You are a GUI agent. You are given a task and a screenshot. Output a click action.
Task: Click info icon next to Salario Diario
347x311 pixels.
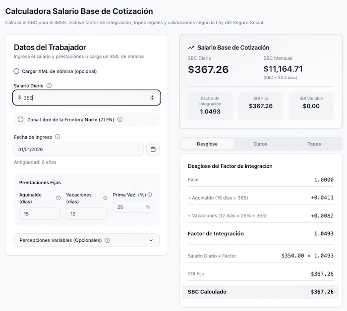49,86
